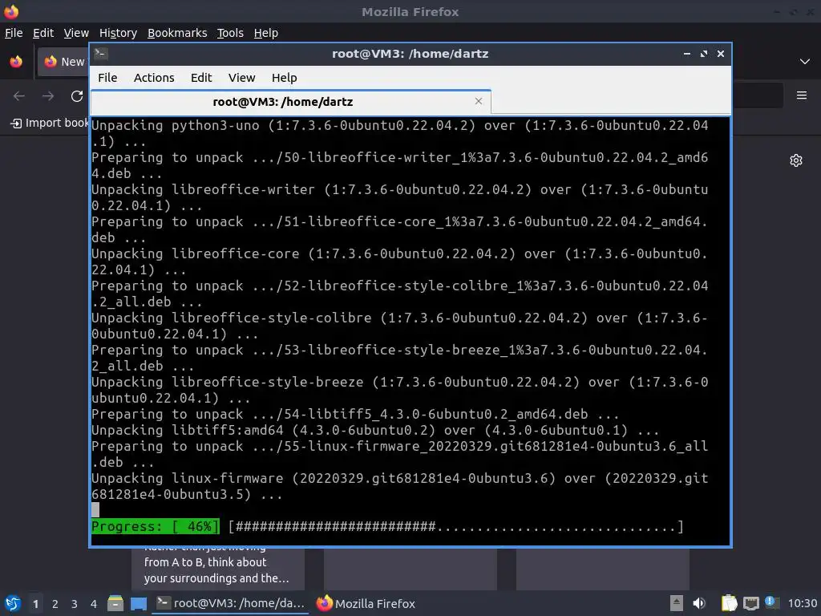
Task: Open the file manager from panel
Action: coord(115,603)
